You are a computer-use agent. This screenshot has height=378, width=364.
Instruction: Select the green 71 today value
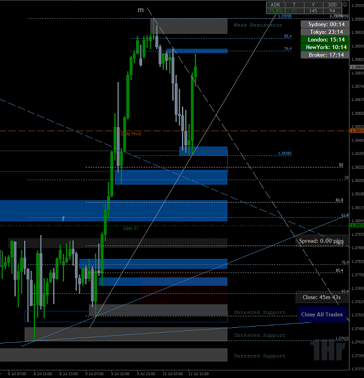294,11
